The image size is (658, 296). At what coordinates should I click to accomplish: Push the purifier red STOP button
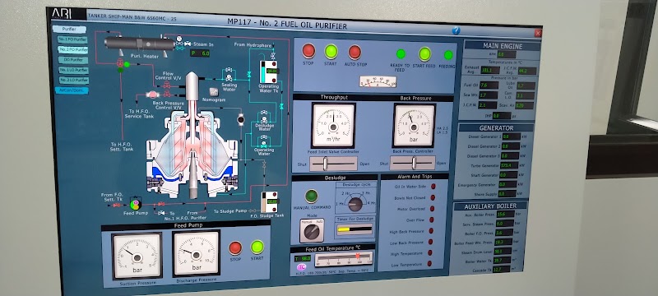[308, 51]
